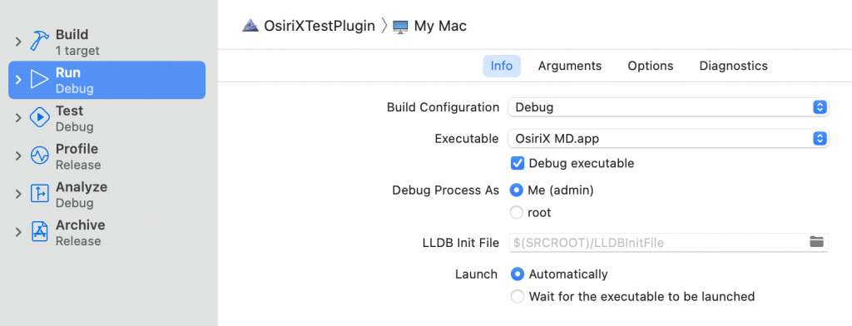Click the Build hammer icon
Image resolution: width=852 pixels, height=326 pixels.
coord(40,42)
